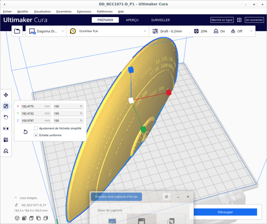Switch to left side view cube icon

[38, 218]
